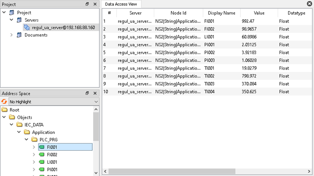314x176 pixels.
Task: Expand the Documents tree node
Action: pyautogui.click(x=12, y=35)
